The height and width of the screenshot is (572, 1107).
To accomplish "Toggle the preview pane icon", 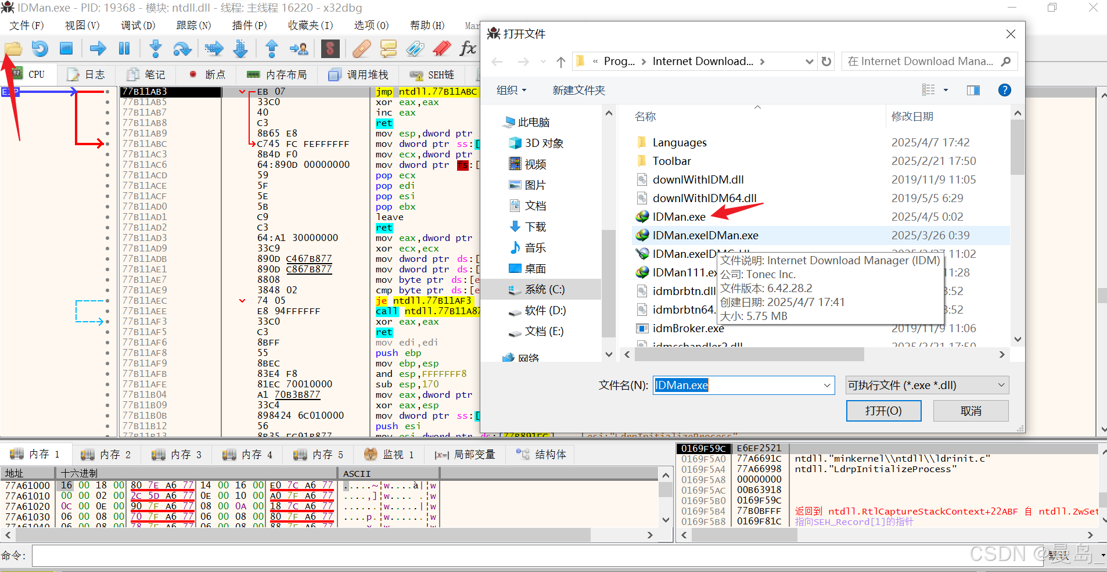I will 973,90.
